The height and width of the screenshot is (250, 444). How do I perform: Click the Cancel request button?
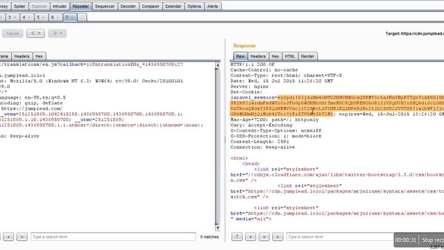12,33
